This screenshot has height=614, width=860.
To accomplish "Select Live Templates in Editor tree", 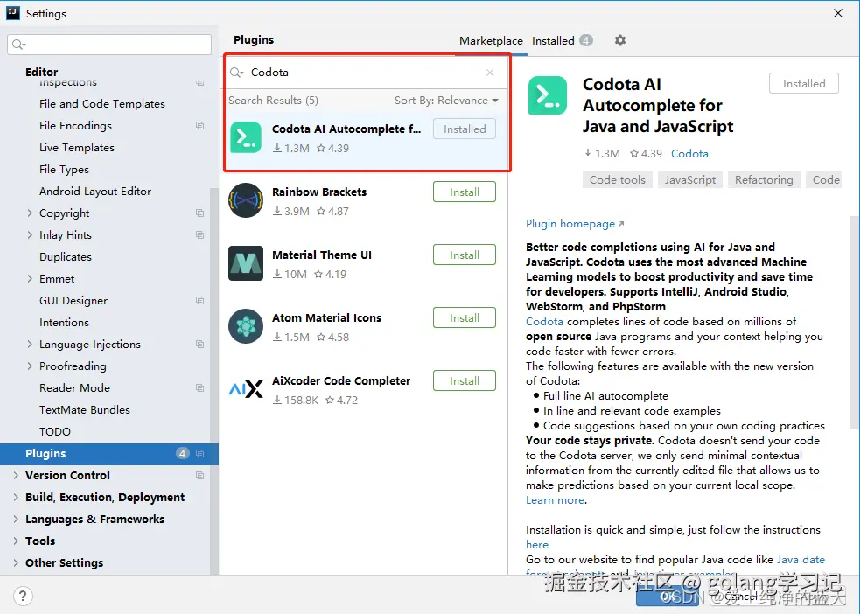I will coord(77,148).
